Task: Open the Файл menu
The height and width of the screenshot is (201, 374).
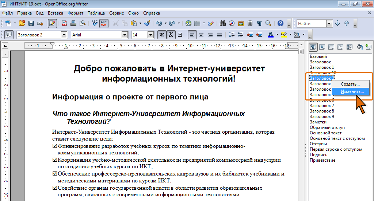Action: (8, 13)
